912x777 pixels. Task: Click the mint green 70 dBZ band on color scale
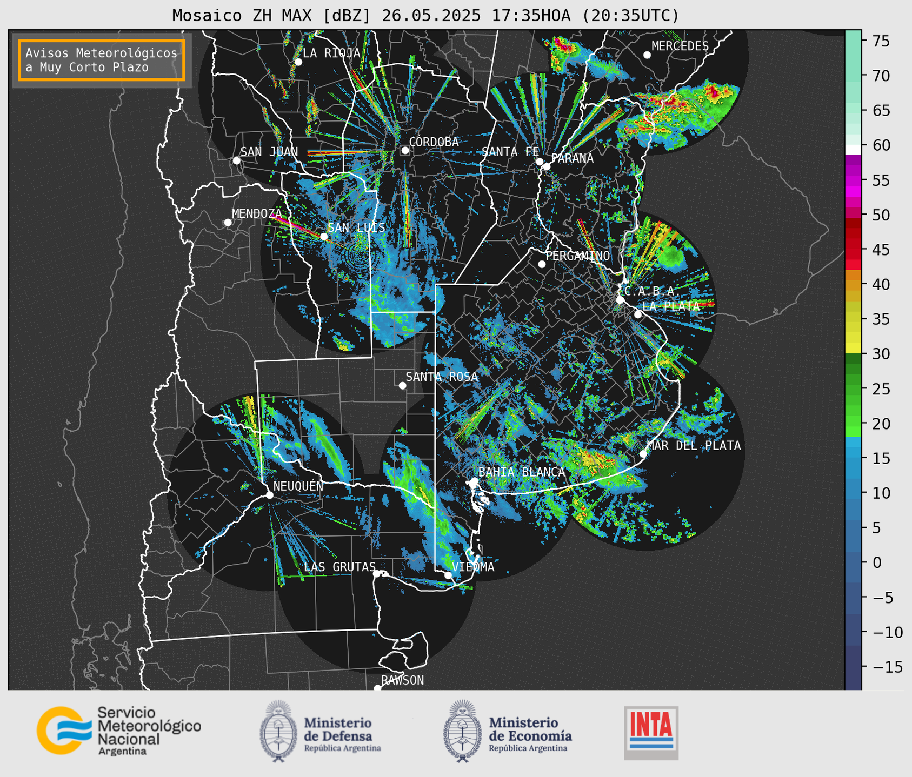pyautogui.click(x=853, y=76)
